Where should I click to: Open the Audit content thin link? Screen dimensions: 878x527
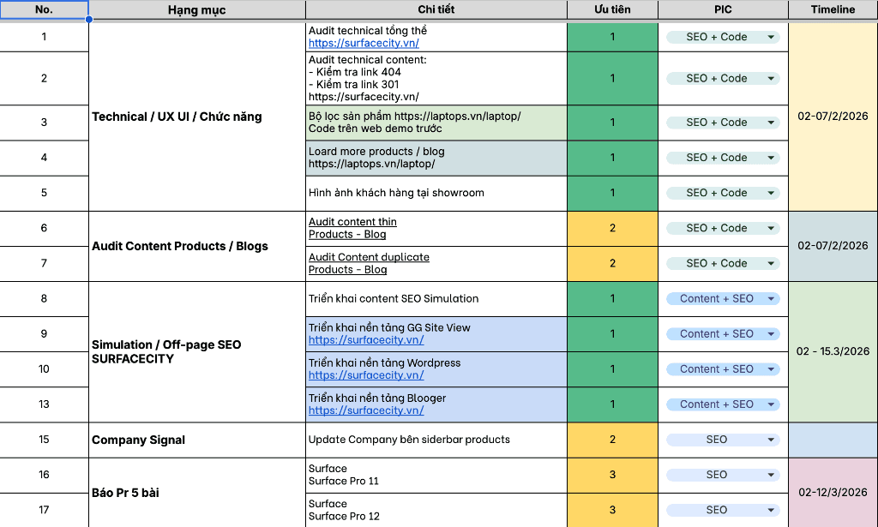(352, 228)
